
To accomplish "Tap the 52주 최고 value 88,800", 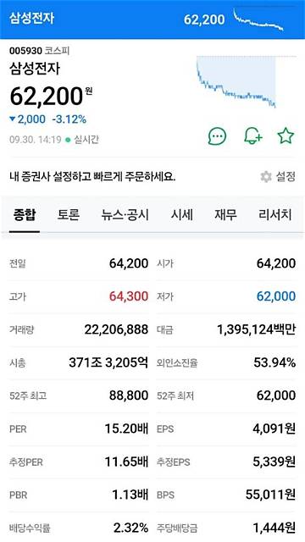I will click(x=129, y=395).
